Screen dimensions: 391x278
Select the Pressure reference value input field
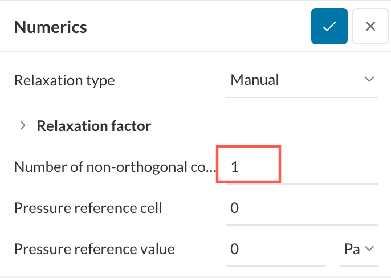click(275, 249)
